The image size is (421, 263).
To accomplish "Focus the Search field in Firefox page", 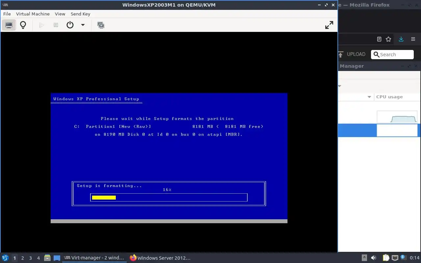I will [x=392, y=55].
